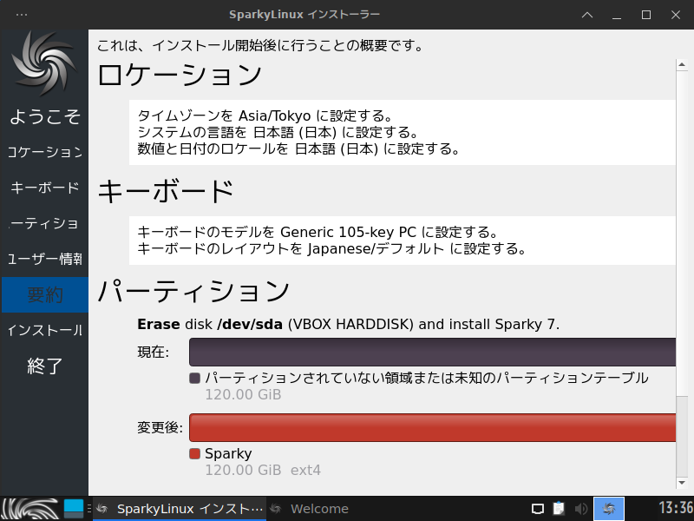Select the ようこそ step in sidebar
This screenshot has width=694, height=521.
pos(45,116)
